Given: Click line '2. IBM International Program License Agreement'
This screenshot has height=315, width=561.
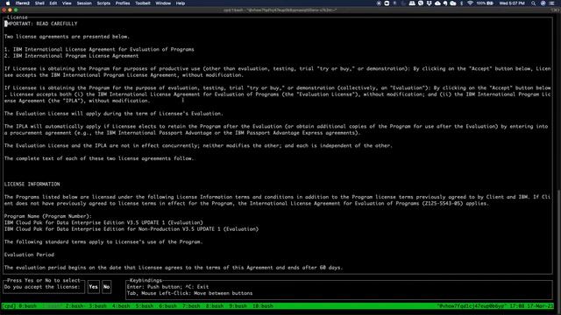Looking at the screenshot, I should (72, 56).
